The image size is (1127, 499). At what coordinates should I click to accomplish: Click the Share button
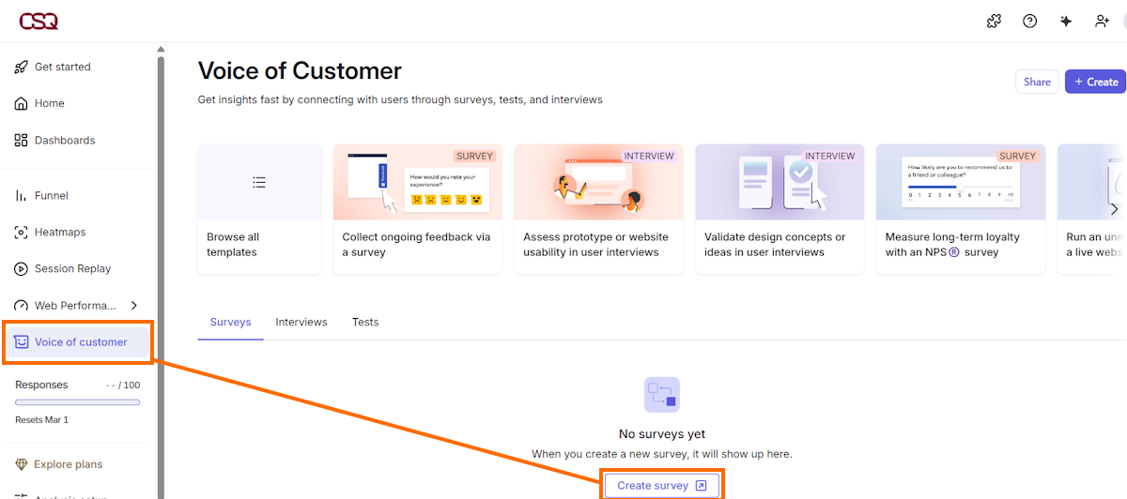point(1037,82)
